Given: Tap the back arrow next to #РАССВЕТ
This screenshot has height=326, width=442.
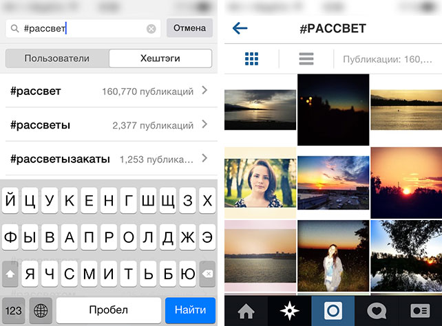Looking at the screenshot, I should pos(240,28).
